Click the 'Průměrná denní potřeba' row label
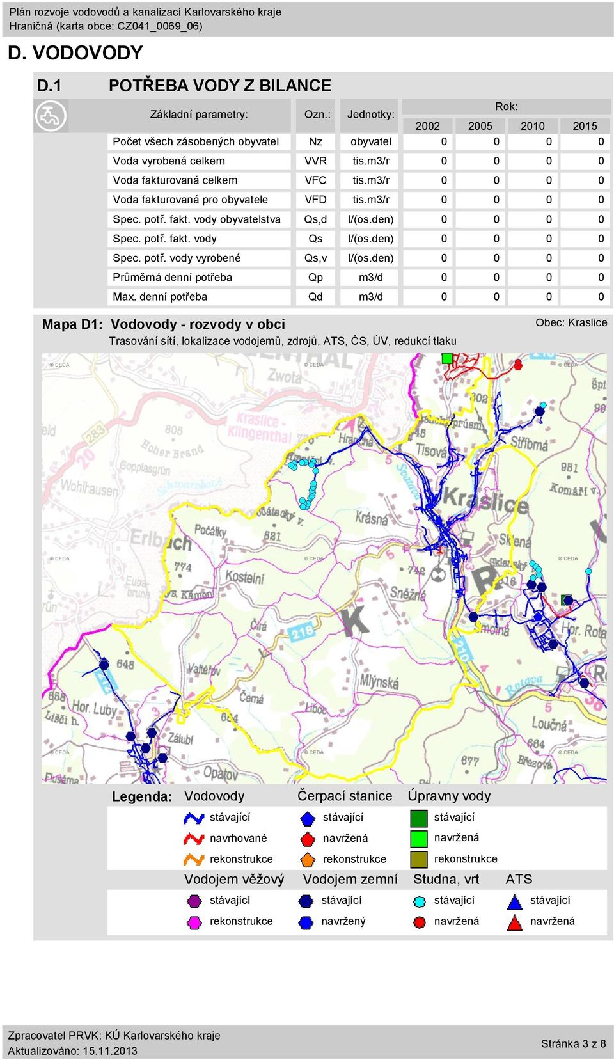Screen dimensions: 614x1060 point(172,277)
